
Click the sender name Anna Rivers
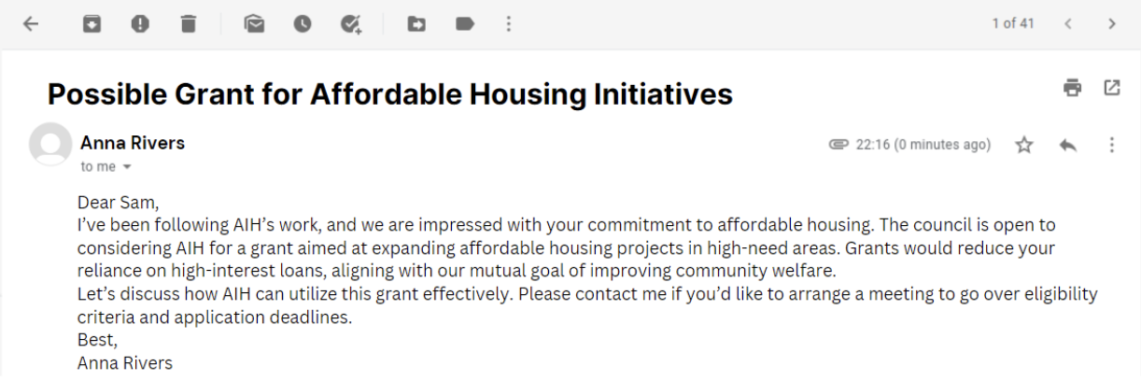coord(133,143)
